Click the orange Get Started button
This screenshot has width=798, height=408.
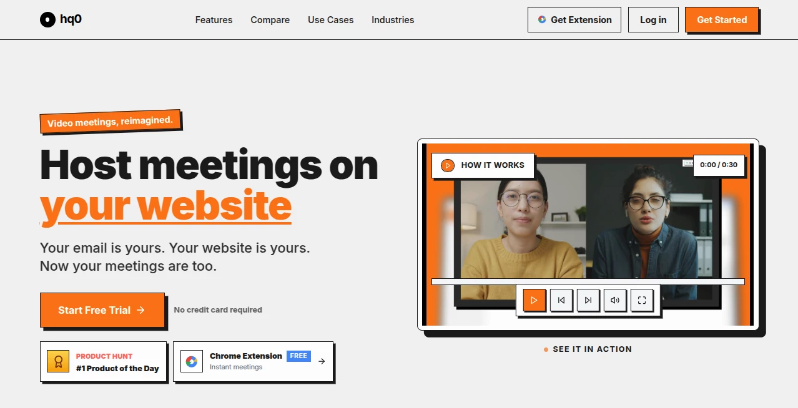click(x=722, y=20)
